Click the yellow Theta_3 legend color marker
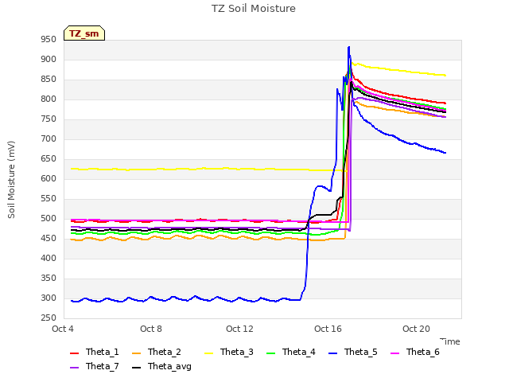Viewport: 509px width, 382px height. [208, 353]
